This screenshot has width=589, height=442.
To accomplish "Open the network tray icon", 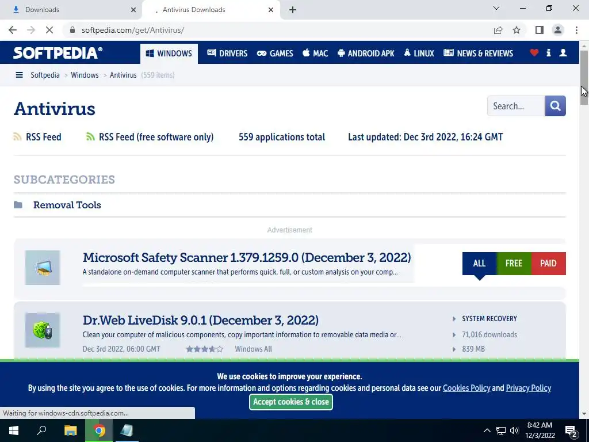I will [501, 430].
